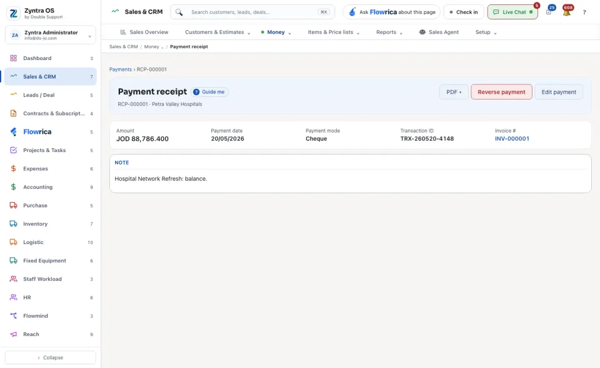
Task: Click the Payments breadcrumb link
Action: 121,69
